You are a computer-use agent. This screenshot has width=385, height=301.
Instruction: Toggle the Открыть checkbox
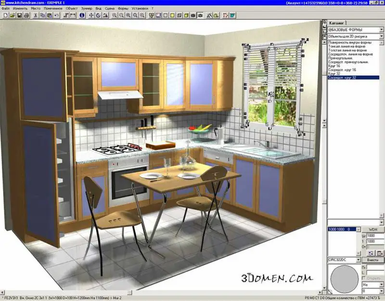click(x=364, y=278)
